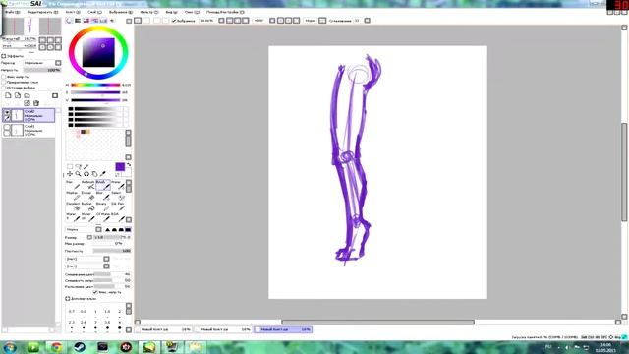Viewport: 629px width, 354px height.
Task: Choose the flat rectangular brush edge shape
Action: [x=128, y=229]
